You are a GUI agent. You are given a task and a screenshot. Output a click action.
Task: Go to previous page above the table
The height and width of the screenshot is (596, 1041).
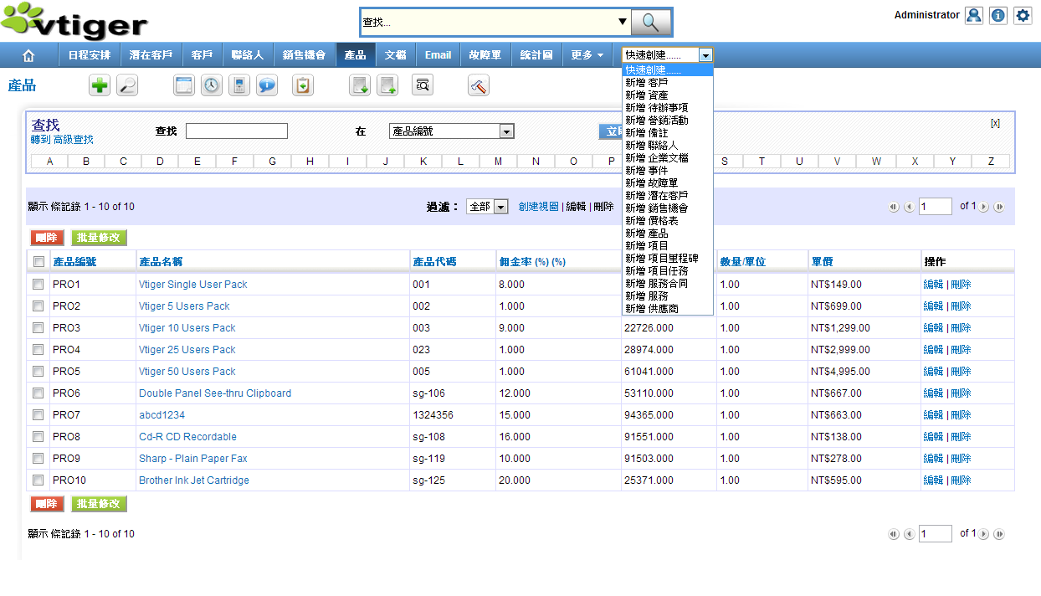click(909, 207)
